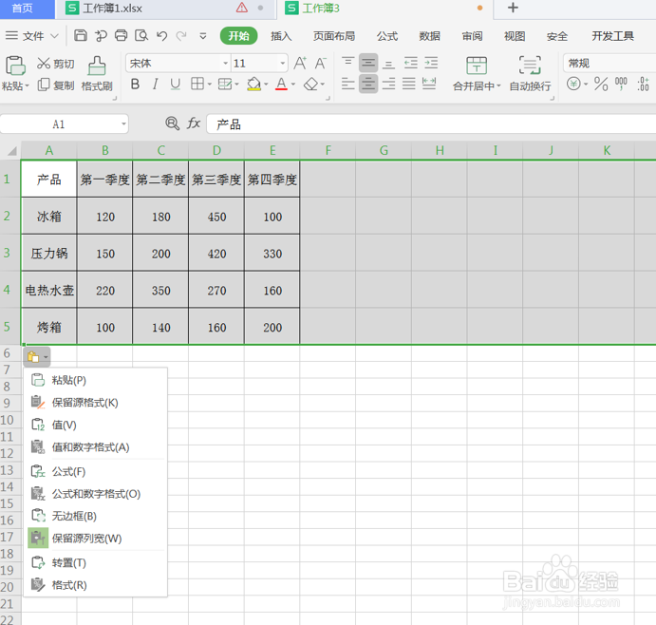
Task: Align text to top of cell
Action: [x=348, y=63]
